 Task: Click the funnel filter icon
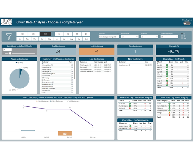point(9,36)
